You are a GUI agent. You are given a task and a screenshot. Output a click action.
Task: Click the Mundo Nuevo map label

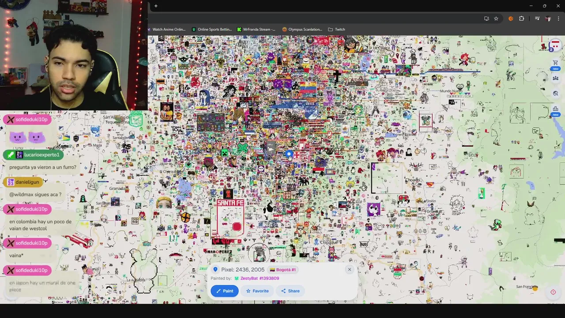pyautogui.click(x=450, y=91)
